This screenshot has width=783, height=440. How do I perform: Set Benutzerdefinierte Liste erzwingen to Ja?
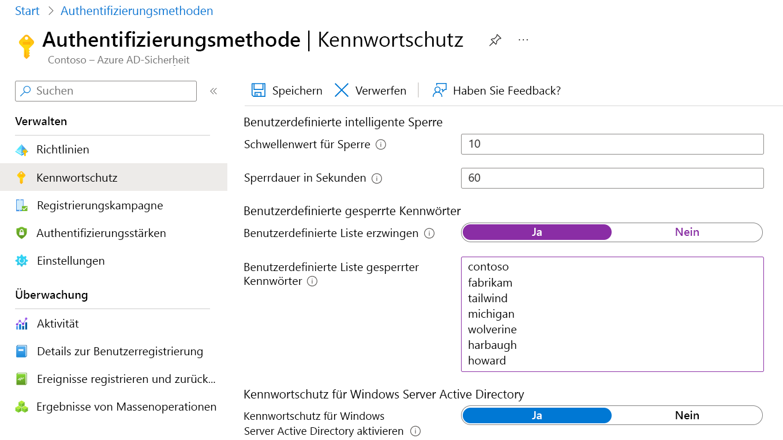[x=537, y=232]
